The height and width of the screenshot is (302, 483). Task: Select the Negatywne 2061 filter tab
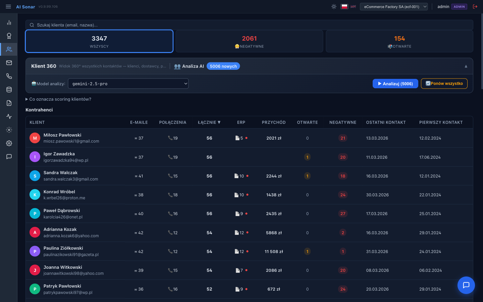click(249, 41)
